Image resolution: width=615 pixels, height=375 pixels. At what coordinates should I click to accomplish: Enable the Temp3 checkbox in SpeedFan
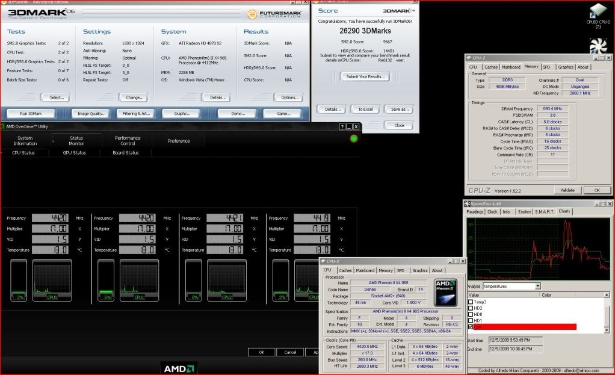(471, 302)
